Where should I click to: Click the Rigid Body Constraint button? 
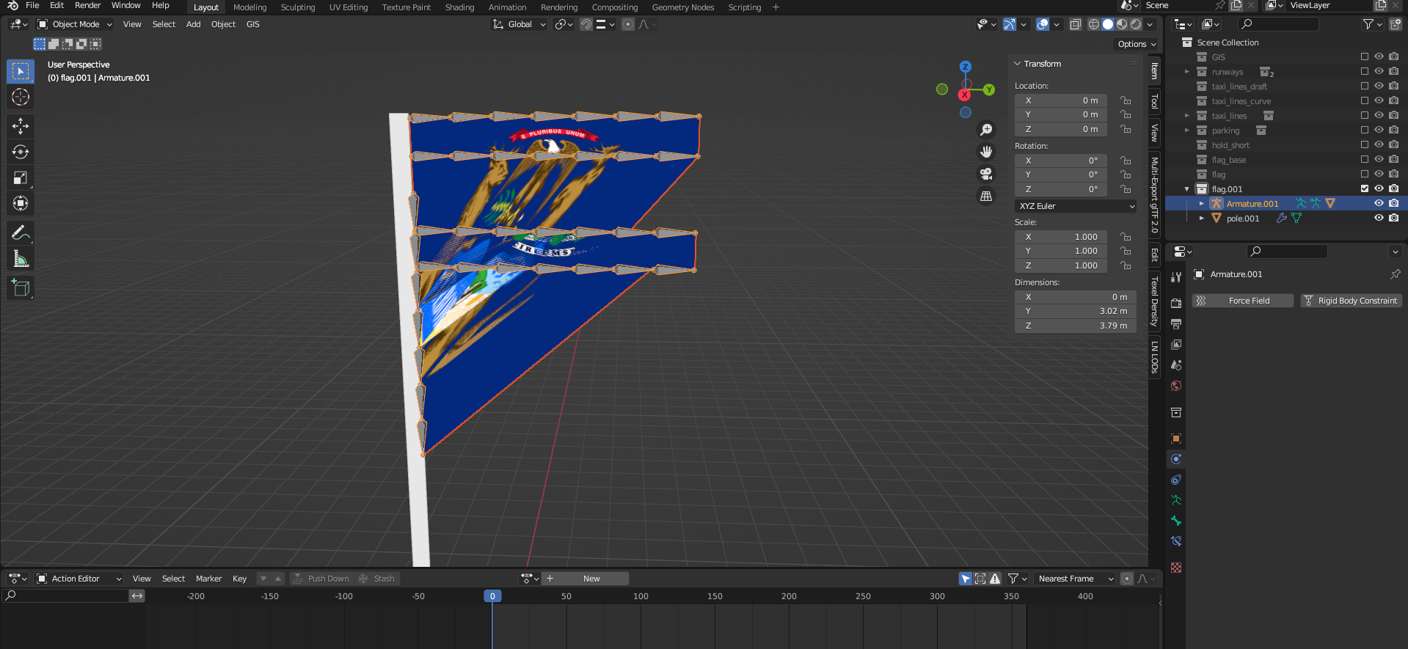pos(1352,301)
